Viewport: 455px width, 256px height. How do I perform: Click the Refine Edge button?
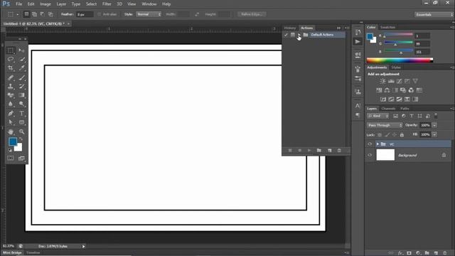(x=252, y=14)
